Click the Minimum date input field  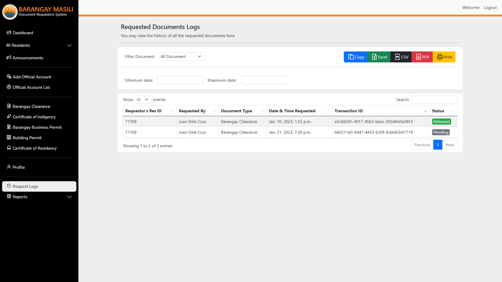[180, 80]
